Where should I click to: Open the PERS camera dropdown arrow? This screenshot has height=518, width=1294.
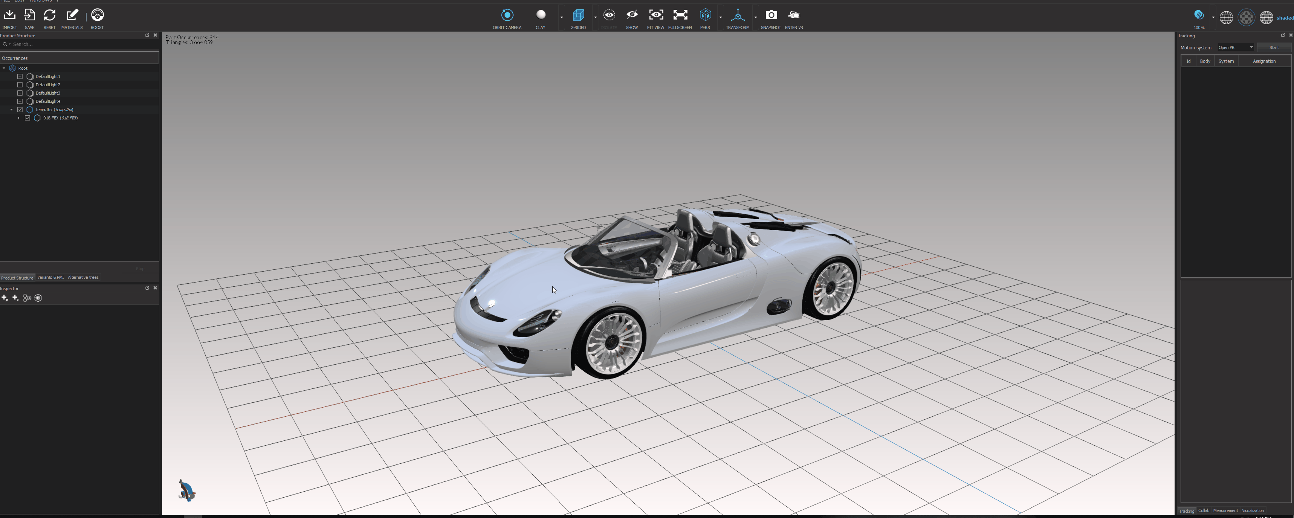tap(720, 17)
